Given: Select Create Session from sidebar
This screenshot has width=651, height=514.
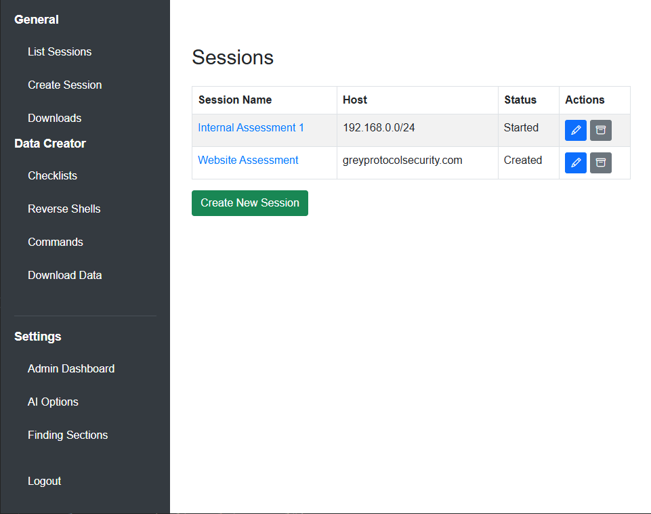Looking at the screenshot, I should click(x=64, y=85).
